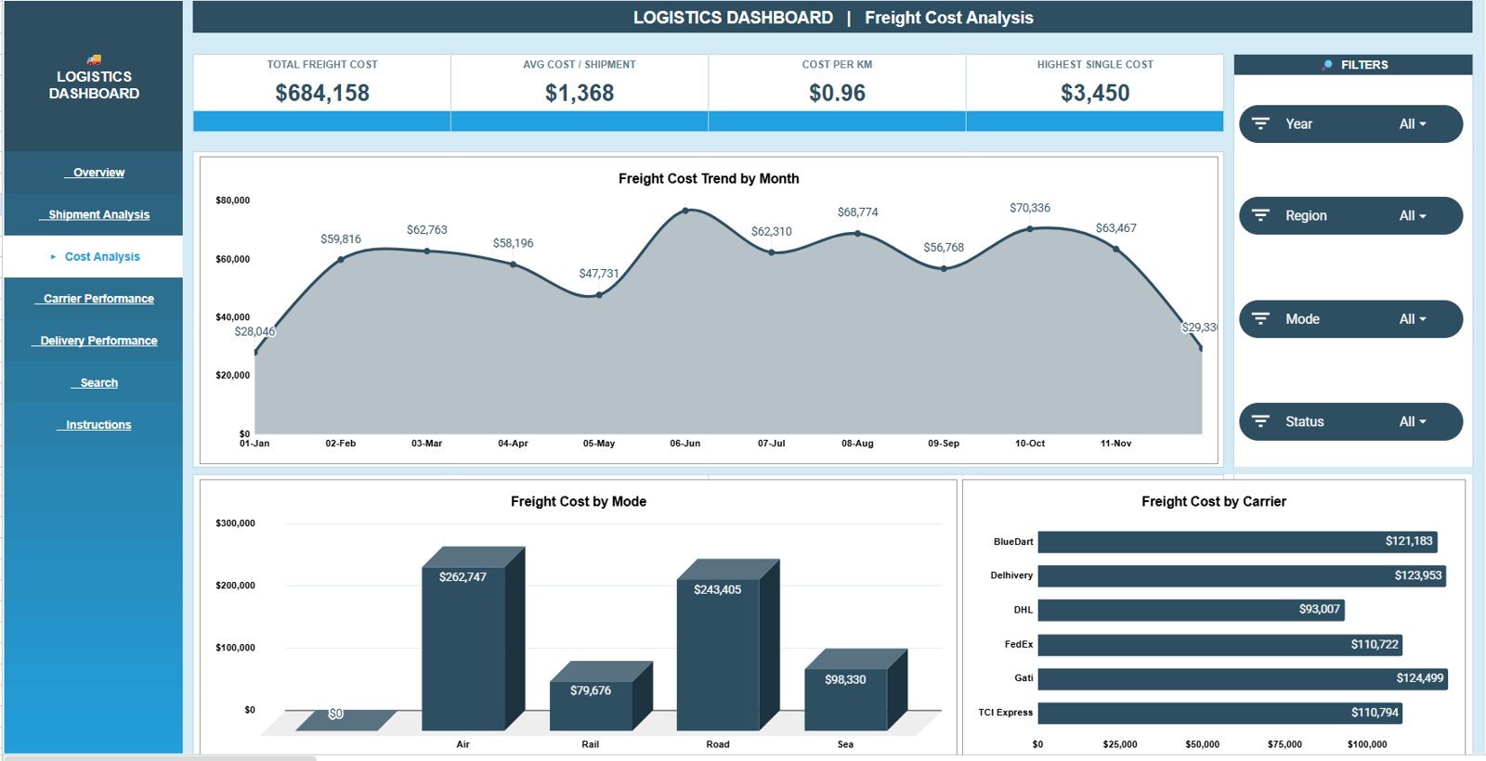Click the filter icon on Status slicer
This screenshot has width=1486, height=761.
click(1260, 421)
